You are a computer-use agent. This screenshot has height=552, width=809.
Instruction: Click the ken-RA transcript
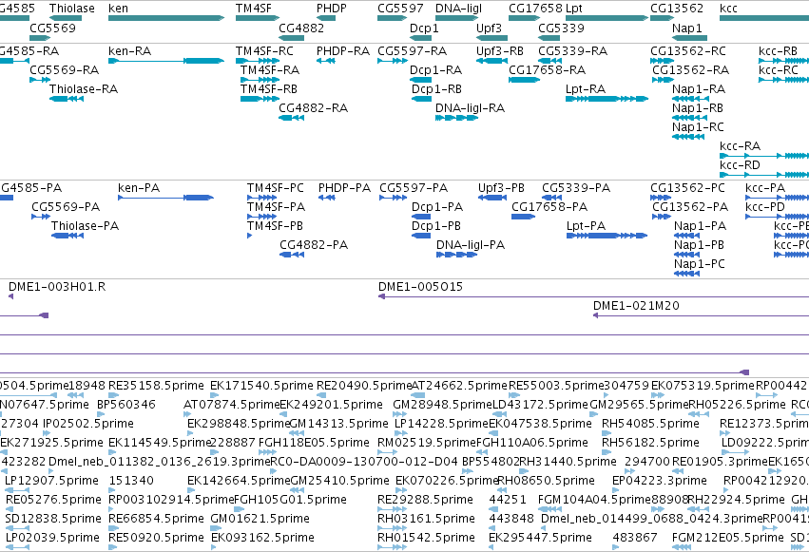point(166,61)
